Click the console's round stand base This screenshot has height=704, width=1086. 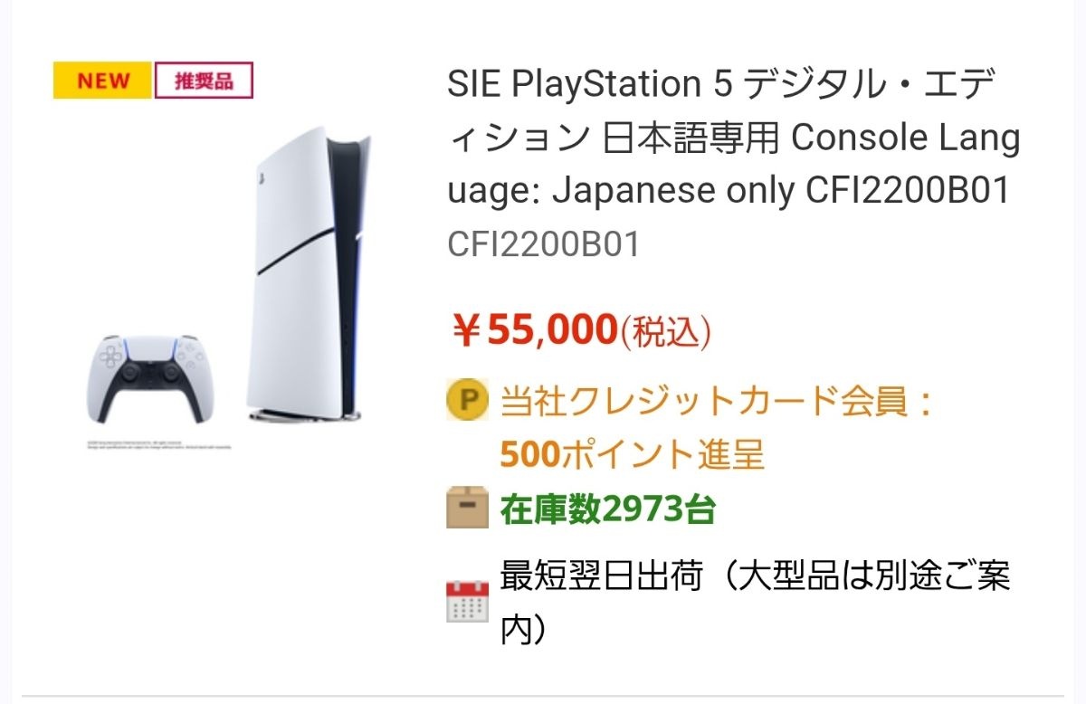pos(308,415)
